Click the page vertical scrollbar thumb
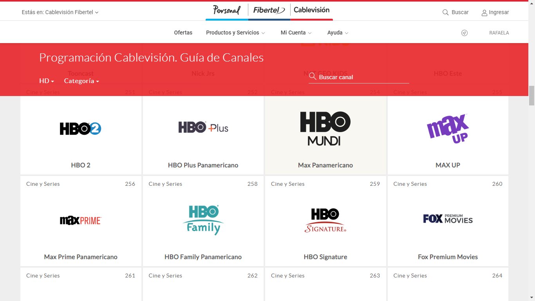This screenshot has height=301, width=535. point(531,96)
